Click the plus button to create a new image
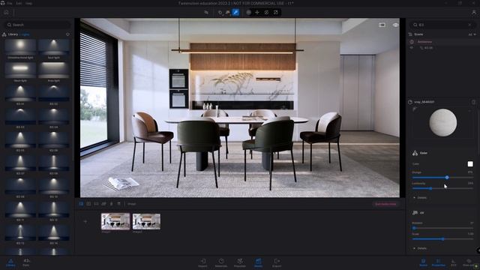 [x=85, y=221]
